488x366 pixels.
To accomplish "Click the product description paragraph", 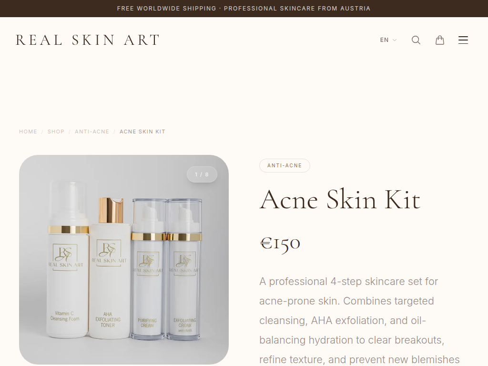I will (359, 321).
